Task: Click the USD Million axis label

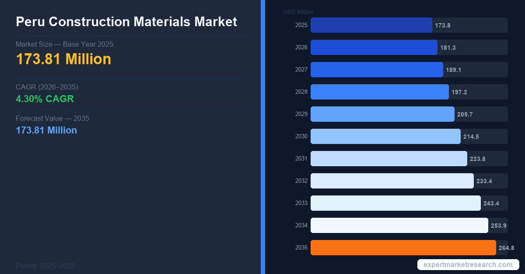Action: click(x=298, y=12)
